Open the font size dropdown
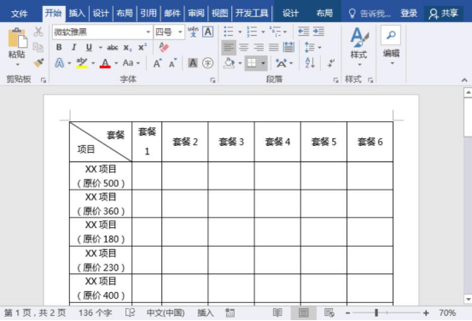This screenshot has height=321, width=472. click(x=180, y=32)
